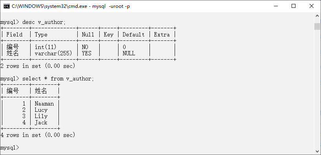321x155 pixels.
Task: Maximize the cmd.exe window
Action: pyautogui.click(x=294, y=6)
